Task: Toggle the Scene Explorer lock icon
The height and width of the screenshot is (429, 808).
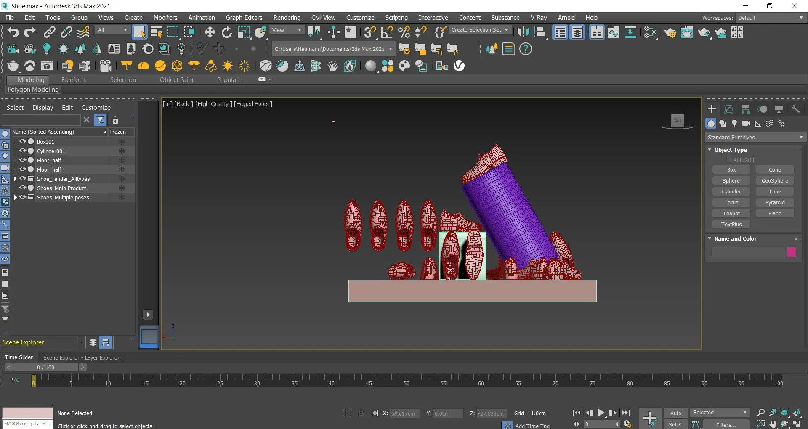Action: pos(115,120)
